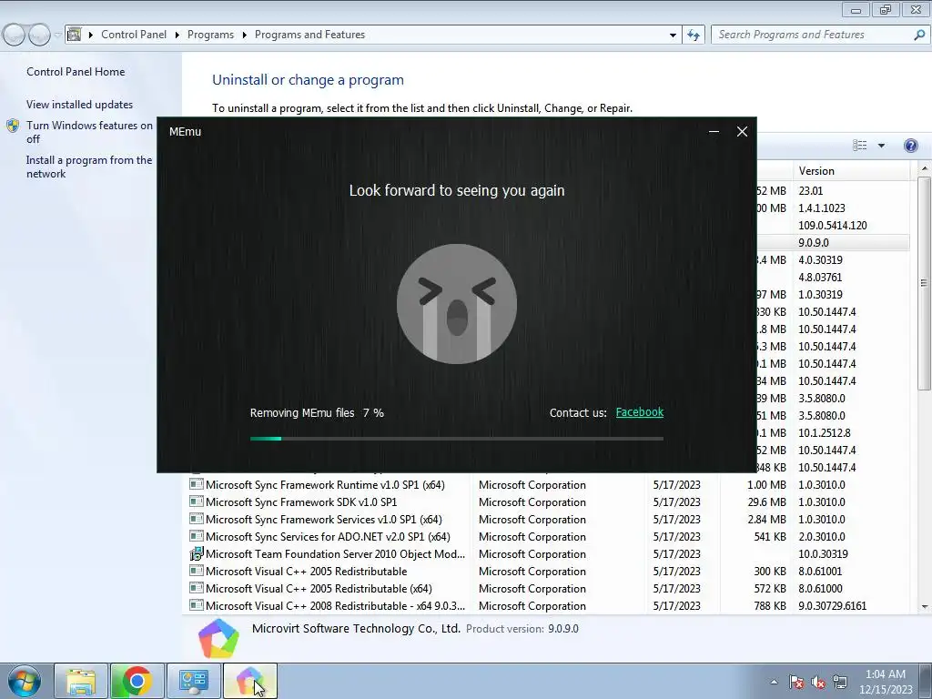932x699 pixels.
Task: Expand arrow after Programs breadcrumb
Action: tap(244, 35)
